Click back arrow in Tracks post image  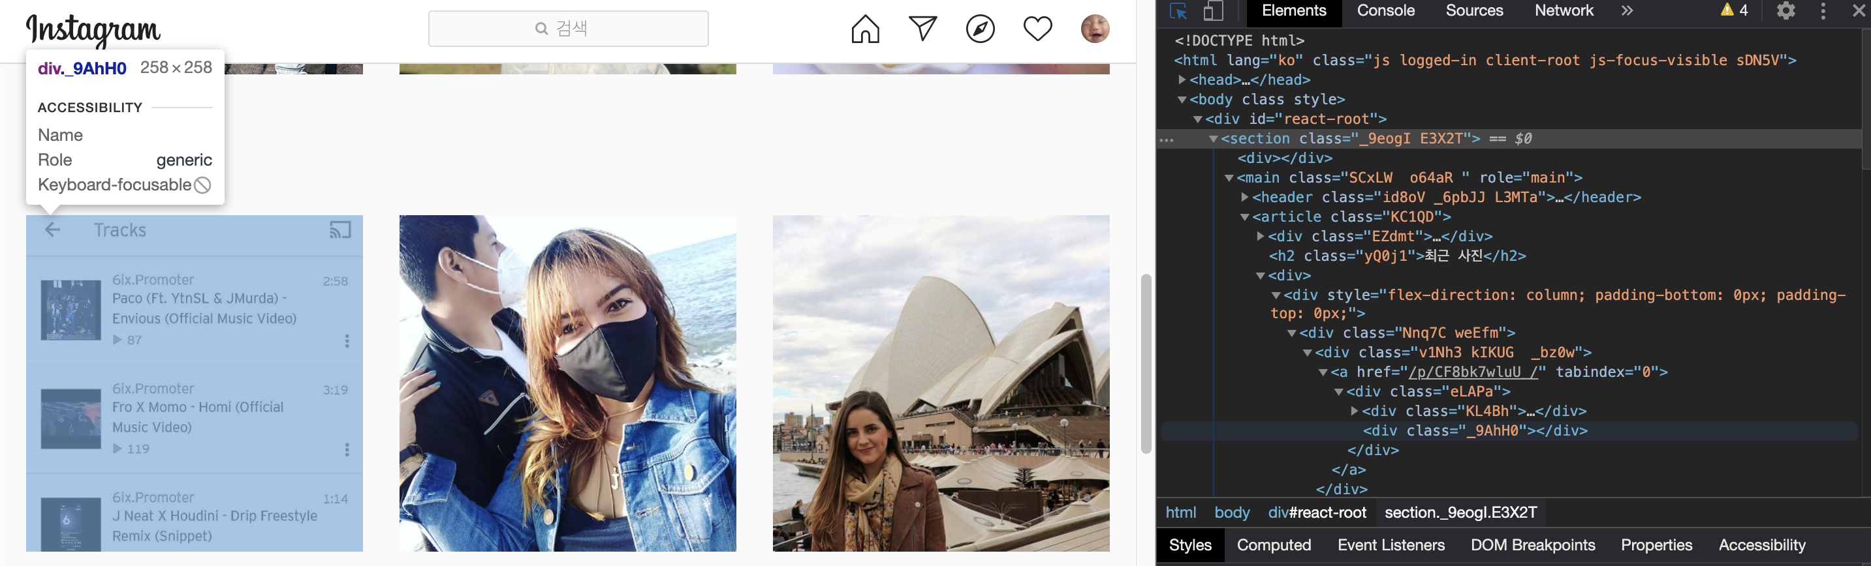click(x=52, y=231)
